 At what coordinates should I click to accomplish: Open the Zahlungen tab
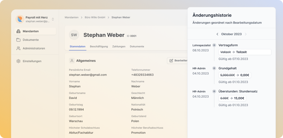pyautogui.click(x=119, y=47)
